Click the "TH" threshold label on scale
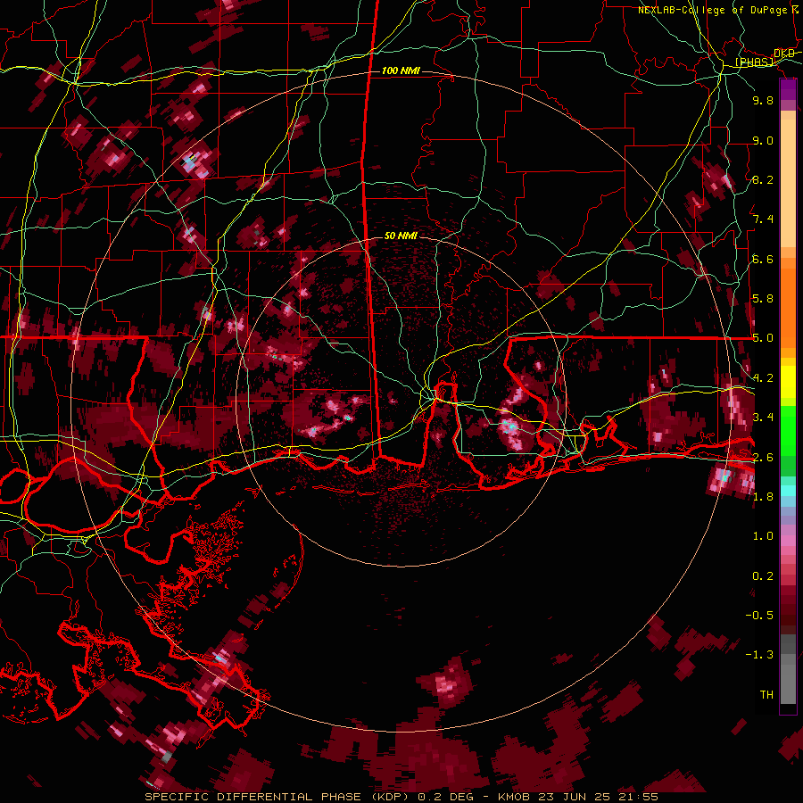803x803 pixels. click(766, 695)
